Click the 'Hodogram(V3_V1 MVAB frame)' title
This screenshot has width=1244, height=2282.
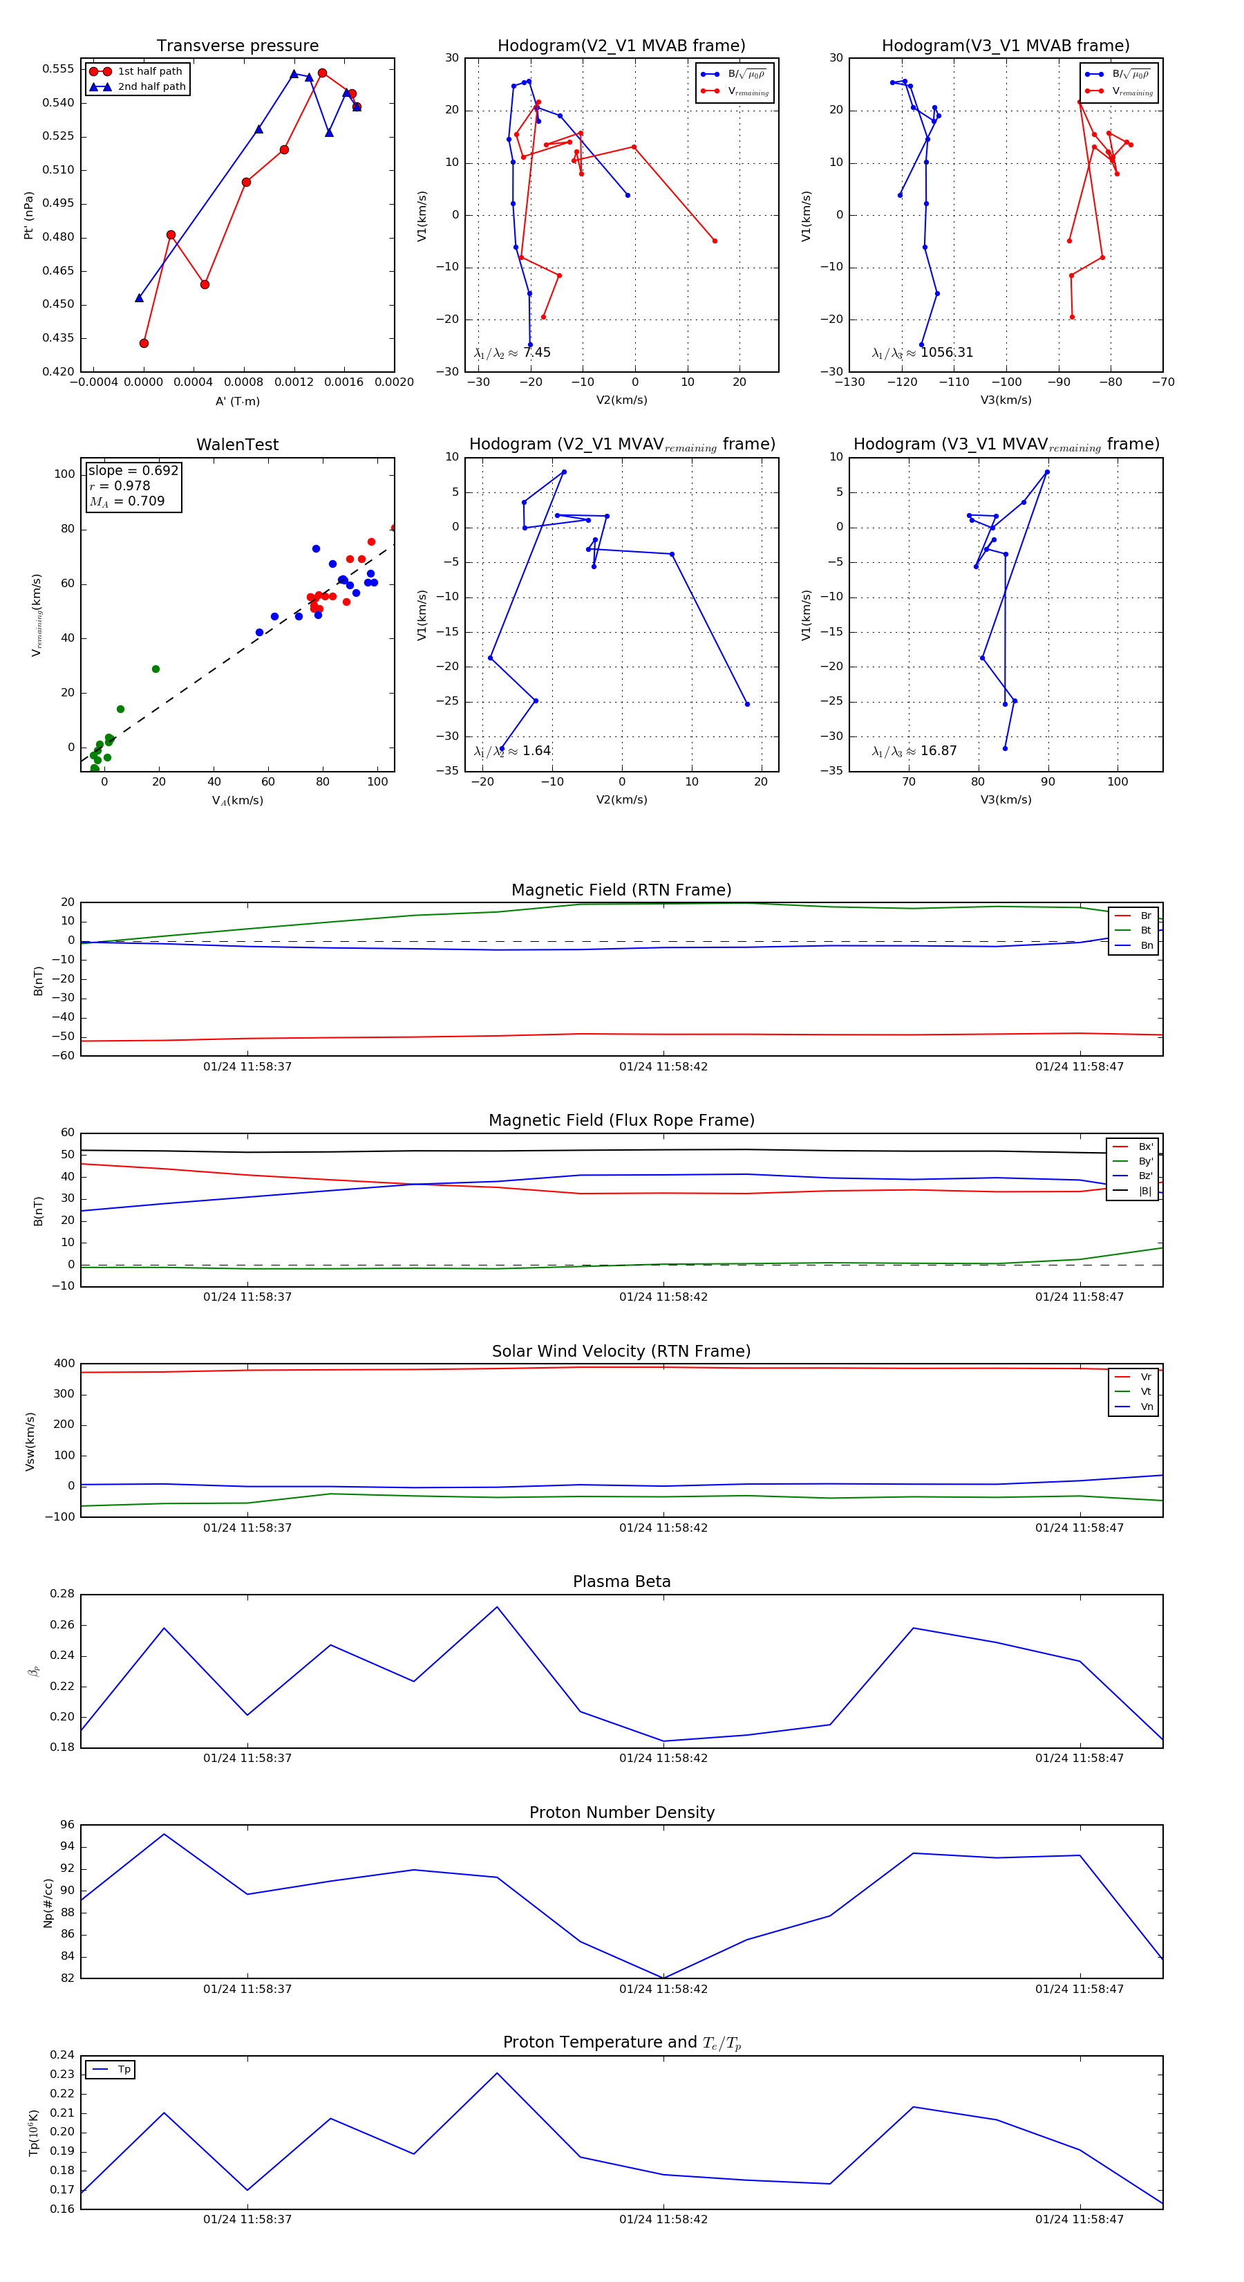[x=1006, y=46]
